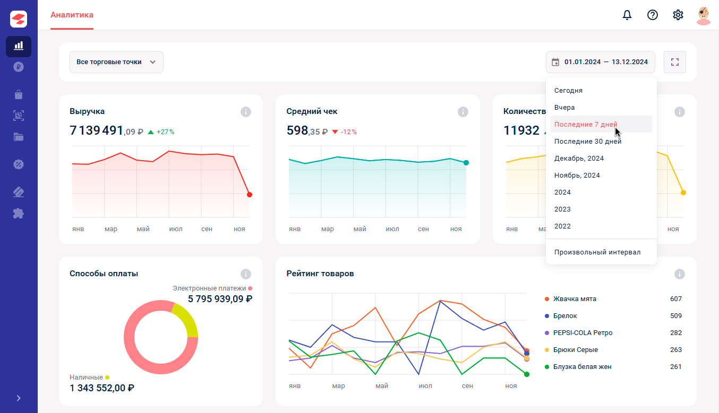Screen dimensions: 719x413
Task: Open the shopping bag sidebar icon
Action: pyautogui.click(x=19, y=95)
